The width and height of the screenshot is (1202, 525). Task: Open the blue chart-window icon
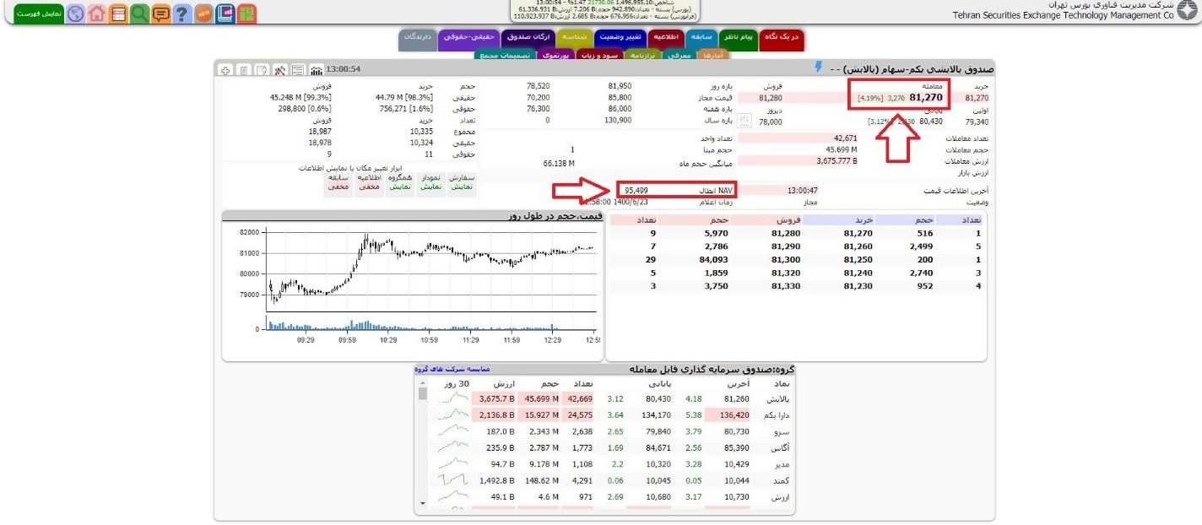click(x=225, y=14)
